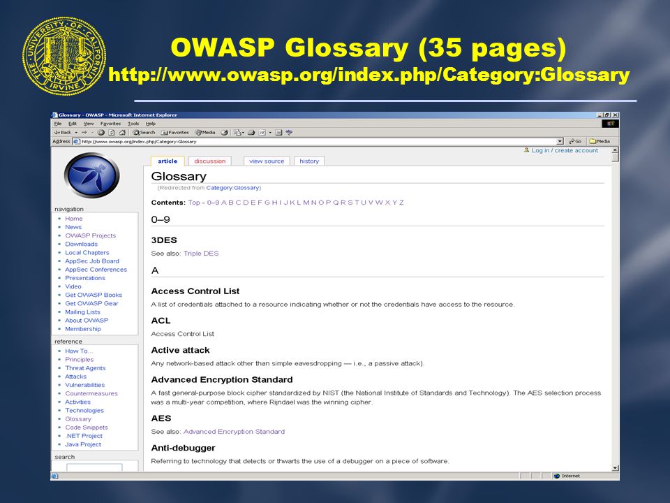Click Top in the Contents index
Image resolution: width=670 pixels, height=503 pixels.
tap(194, 203)
